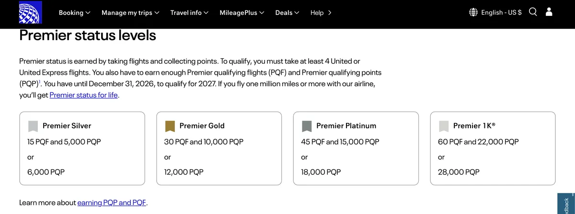Open the MileagePlus menu

(x=242, y=12)
